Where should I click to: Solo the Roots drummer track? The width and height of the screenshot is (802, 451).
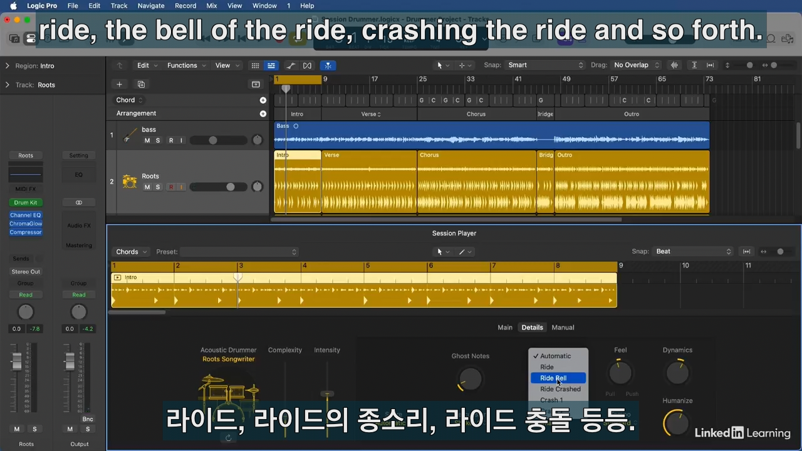coord(158,187)
